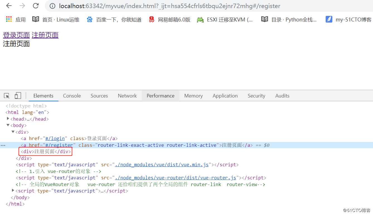Select the 1.引入 vue-router的对象 comment
This screenshot has width=373, height=215.
tap(58, 171)
